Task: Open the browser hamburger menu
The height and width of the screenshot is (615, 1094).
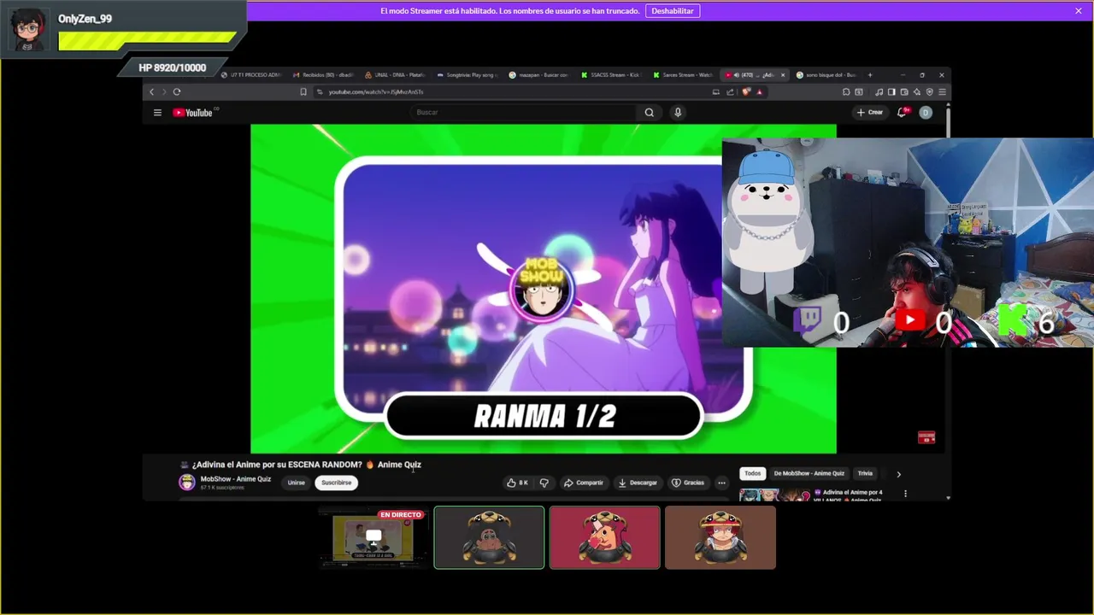Action: [x=942, y=91]
